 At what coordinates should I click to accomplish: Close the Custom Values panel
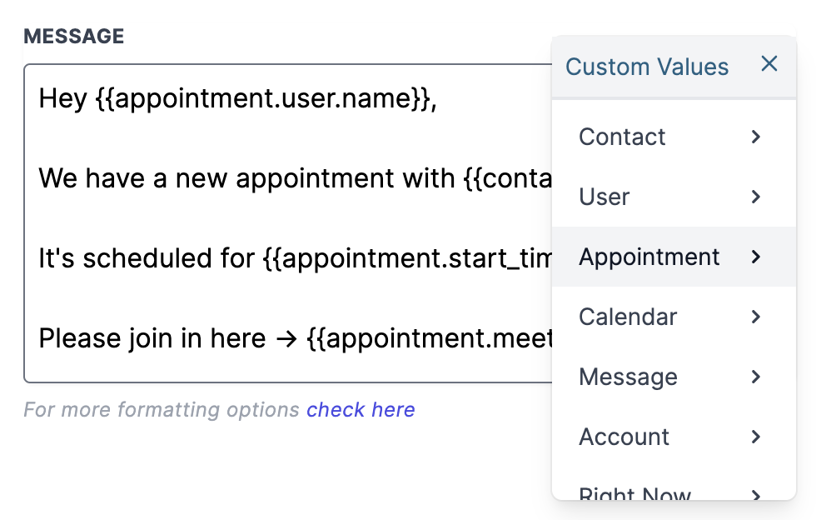click(769, 64)
